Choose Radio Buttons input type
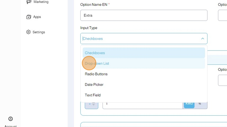Screen dimensions: 227x127 coord(144,74)
